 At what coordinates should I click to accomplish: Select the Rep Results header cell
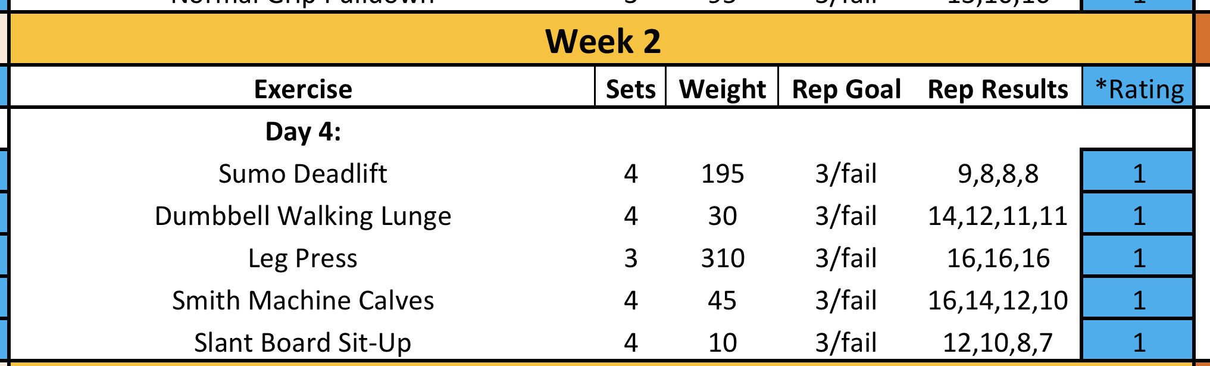[x=998, y=89]
